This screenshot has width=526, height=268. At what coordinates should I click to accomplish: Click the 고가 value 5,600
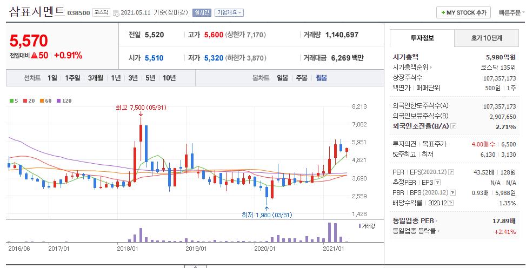tap(214, 35)
